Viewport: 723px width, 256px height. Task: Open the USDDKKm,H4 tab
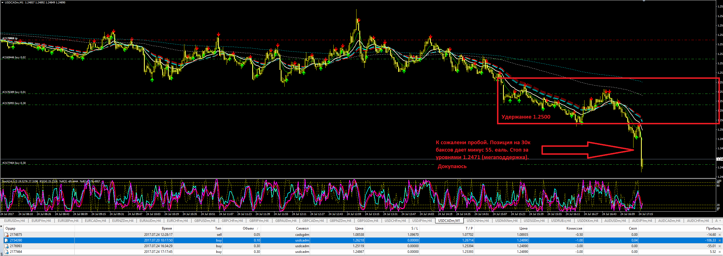588,221
